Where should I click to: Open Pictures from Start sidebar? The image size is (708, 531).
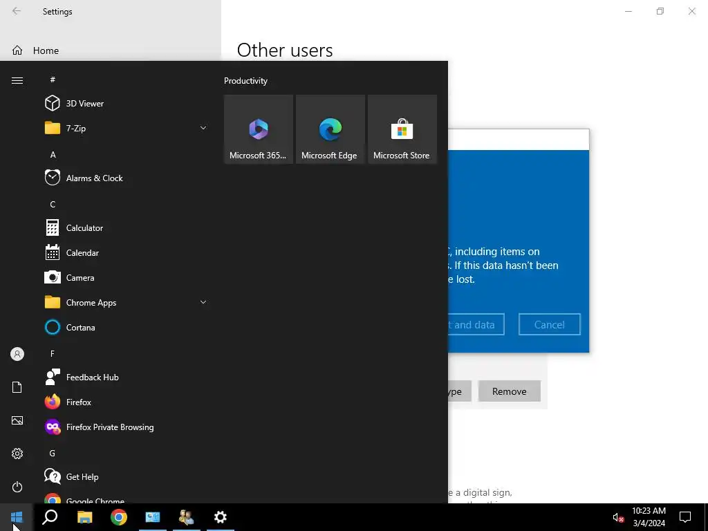[x=17, y=420]
